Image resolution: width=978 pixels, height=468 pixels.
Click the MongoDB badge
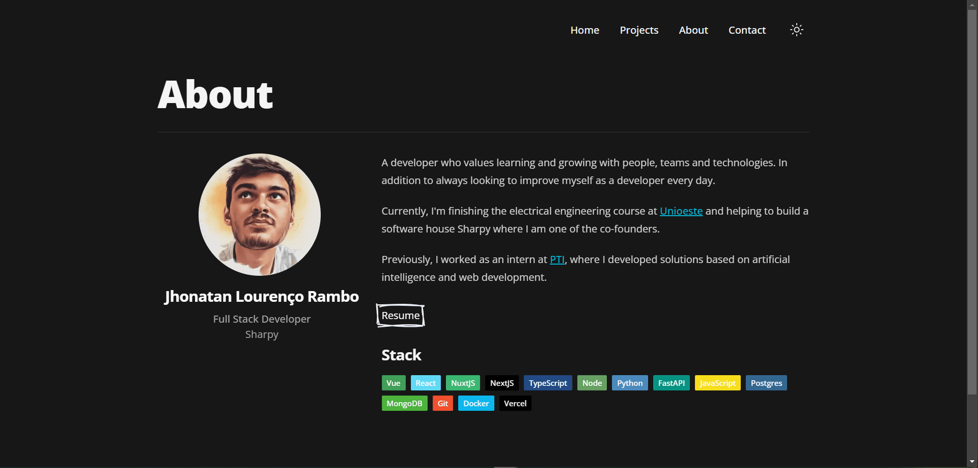click(x=404, y=403)
